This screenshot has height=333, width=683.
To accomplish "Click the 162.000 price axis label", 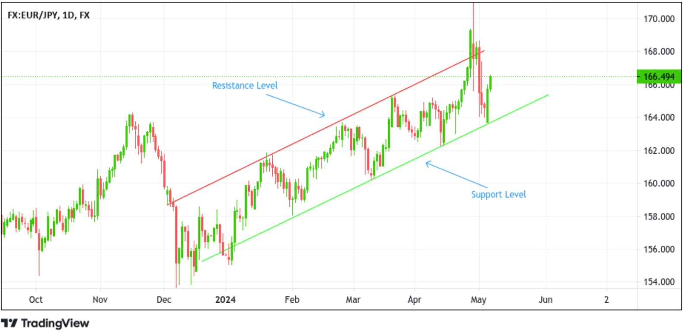I will tap(659, 151).
